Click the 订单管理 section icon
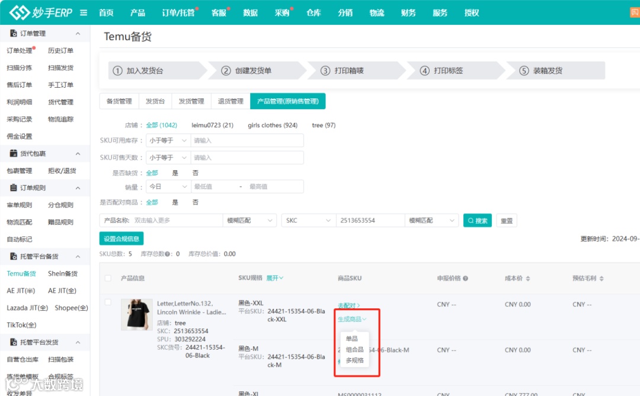Screen dimensions: 640x396 coord(14,33)
